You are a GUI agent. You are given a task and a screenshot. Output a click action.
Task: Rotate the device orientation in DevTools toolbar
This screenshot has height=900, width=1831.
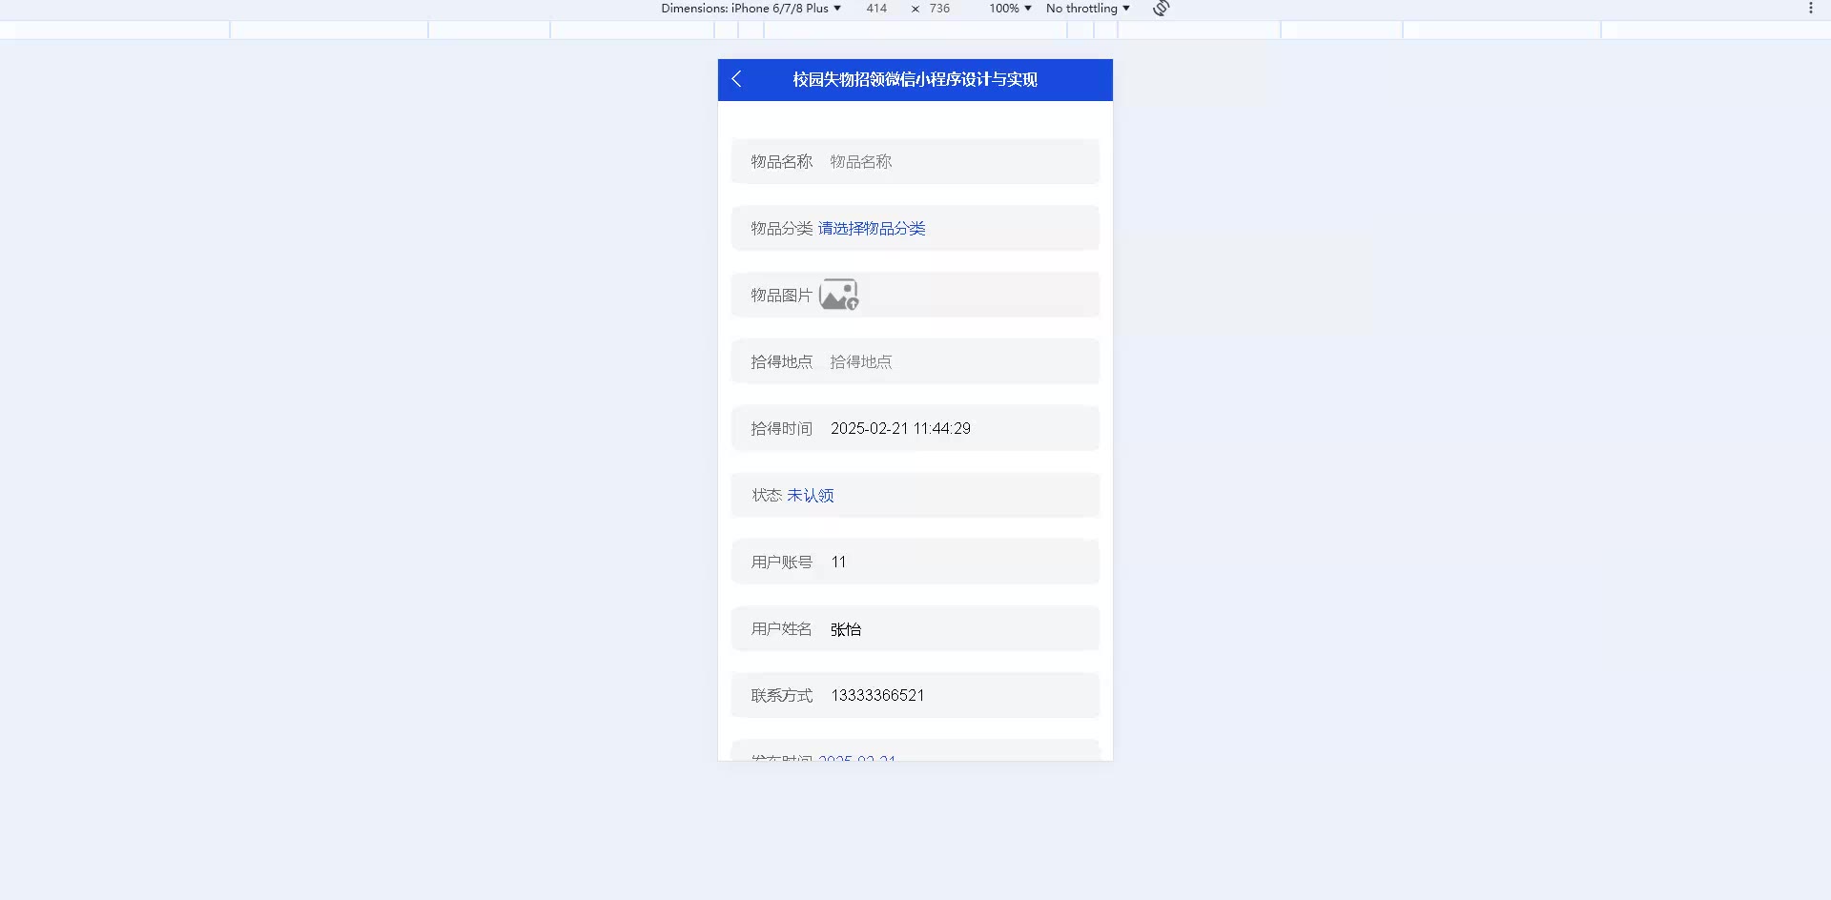1161,9
